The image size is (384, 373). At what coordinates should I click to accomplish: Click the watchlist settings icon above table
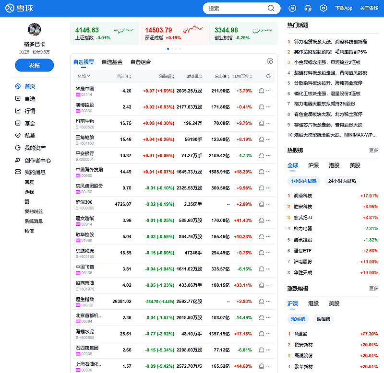tap(270, 61)
